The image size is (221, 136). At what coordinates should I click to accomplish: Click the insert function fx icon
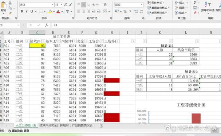coord(46,25)
